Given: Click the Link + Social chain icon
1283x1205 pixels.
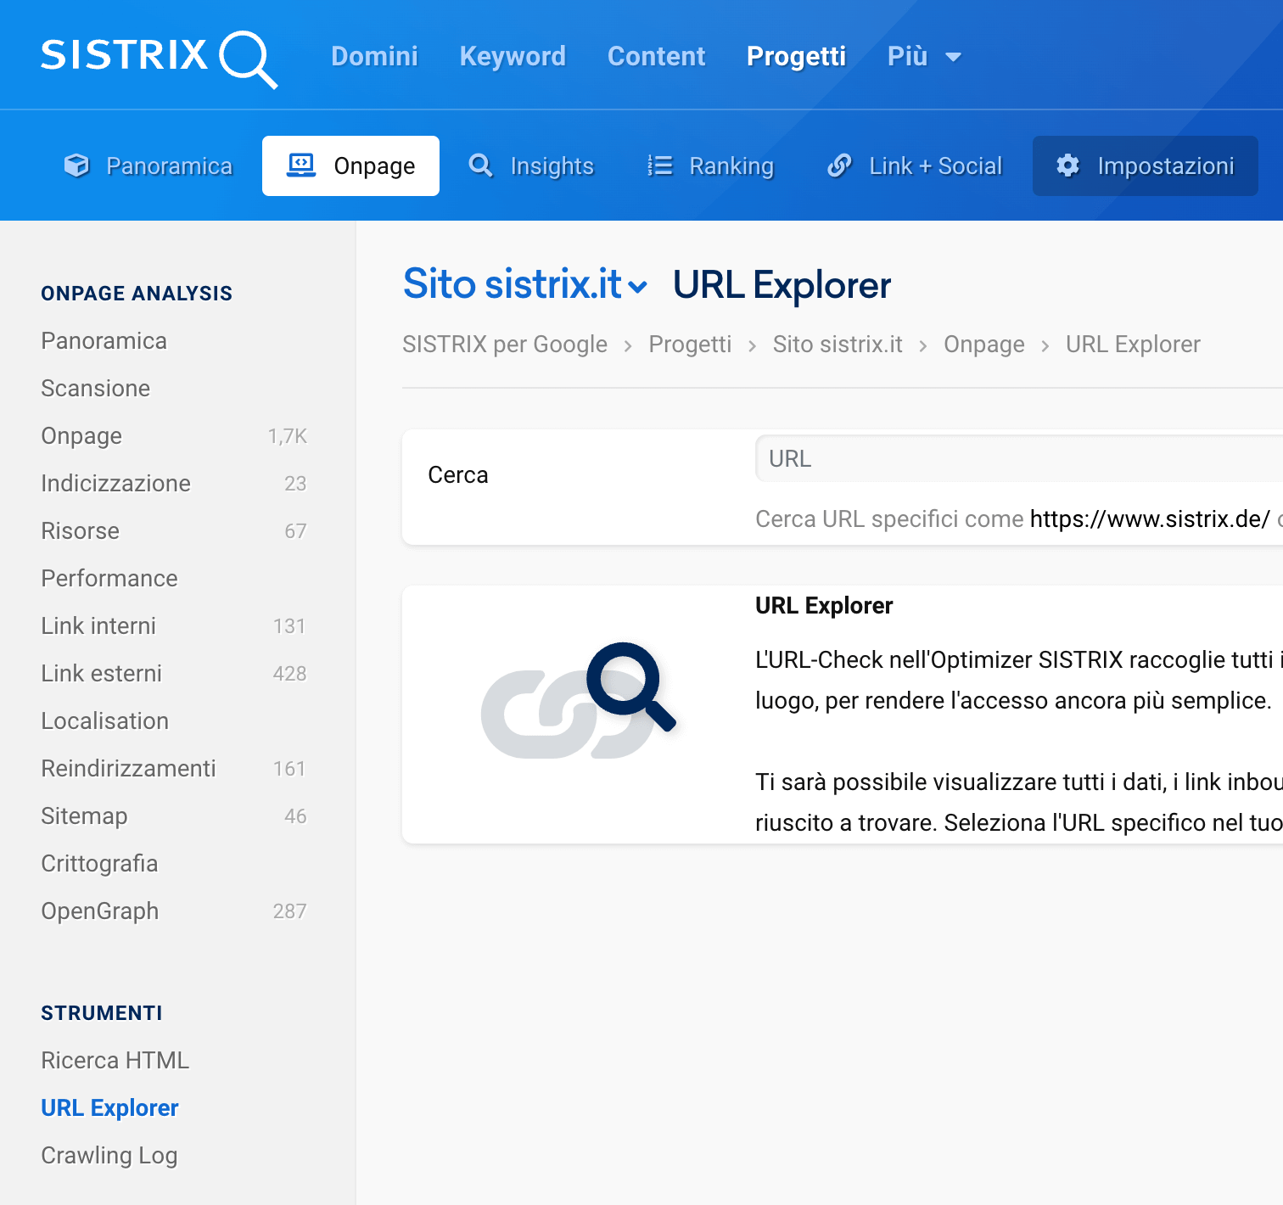Looking at the screenshot, I should (x=839, y=165).
